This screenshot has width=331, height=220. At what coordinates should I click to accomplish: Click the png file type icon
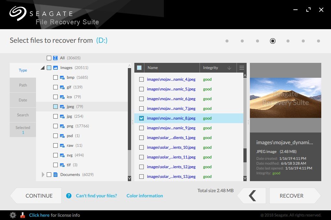[x=62, y=126]
